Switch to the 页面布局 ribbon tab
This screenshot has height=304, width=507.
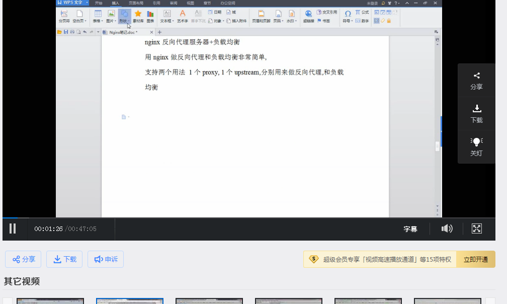point(136,3)
